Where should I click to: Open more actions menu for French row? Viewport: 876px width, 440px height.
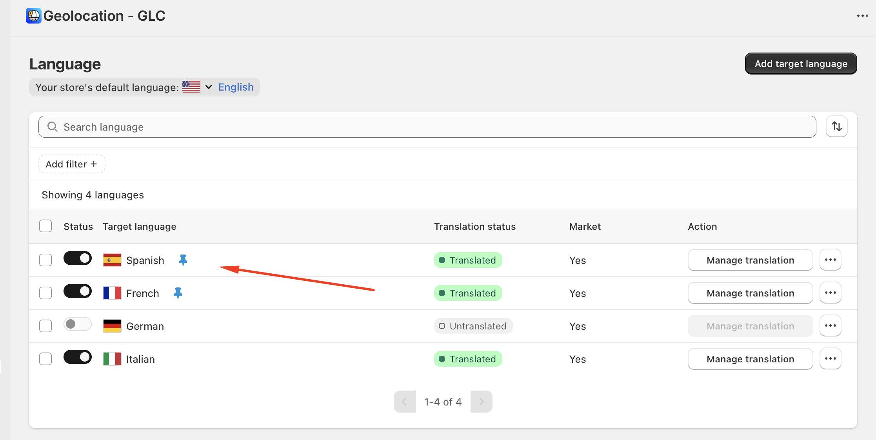click(x=830, y=293)
